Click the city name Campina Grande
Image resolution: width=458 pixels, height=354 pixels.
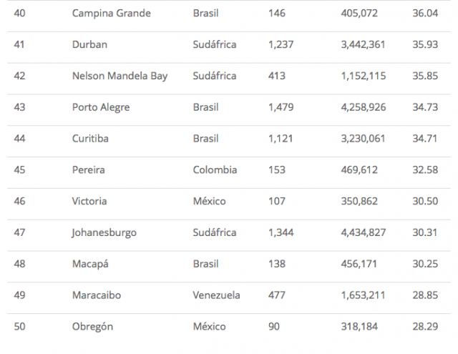pos(112,13)
